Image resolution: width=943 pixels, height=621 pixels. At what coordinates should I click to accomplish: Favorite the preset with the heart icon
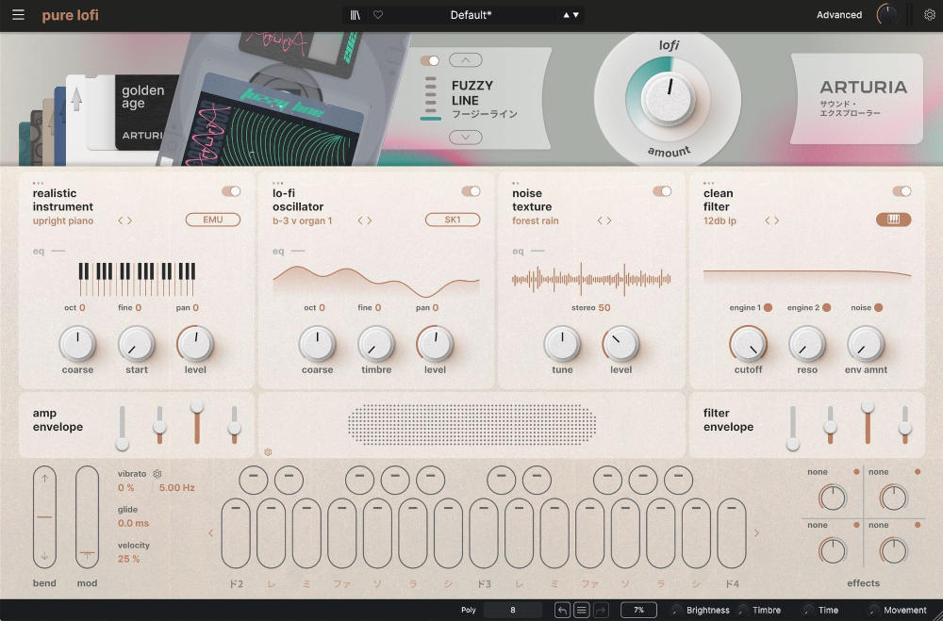378,15
